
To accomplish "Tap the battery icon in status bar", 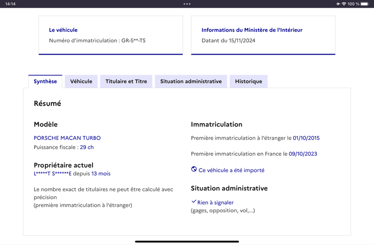I will [365, 4].
